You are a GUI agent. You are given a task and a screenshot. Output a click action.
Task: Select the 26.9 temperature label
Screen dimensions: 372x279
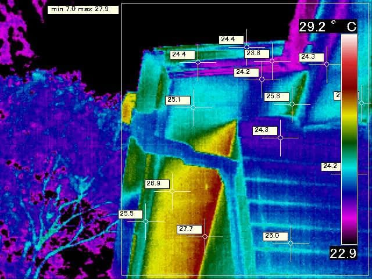(157, 184)
